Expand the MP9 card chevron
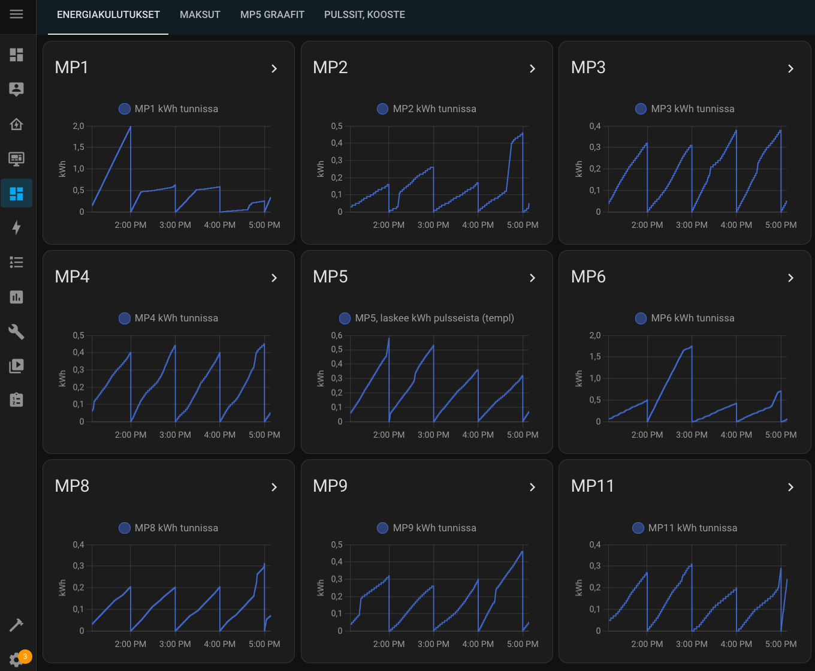Viewport: 815px width, 671px height. pos(533,487)
